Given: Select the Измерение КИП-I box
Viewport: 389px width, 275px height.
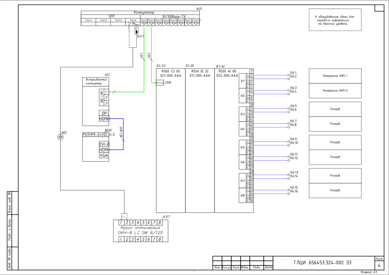Looking at the screenshot, I should pos(335,76).
